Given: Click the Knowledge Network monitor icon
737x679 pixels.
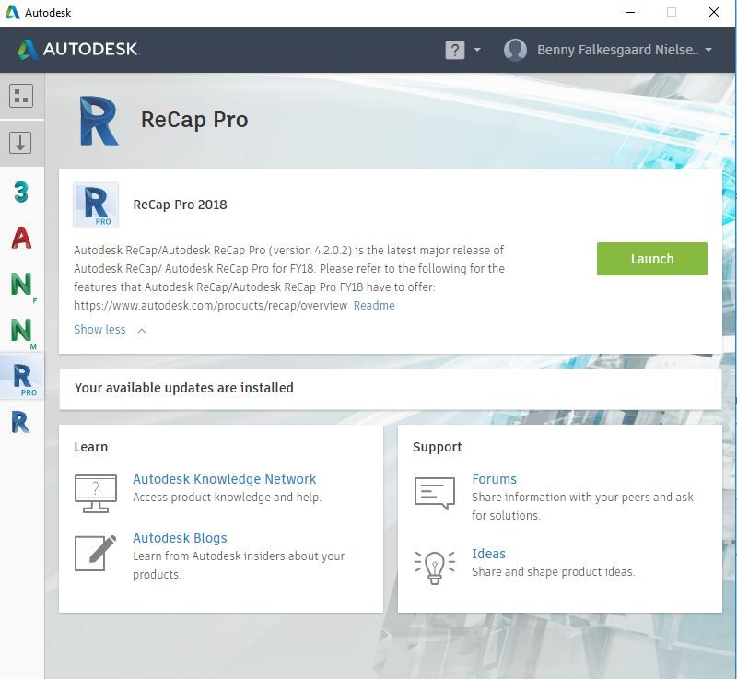Looking at the screenshot, I should 96,494.
